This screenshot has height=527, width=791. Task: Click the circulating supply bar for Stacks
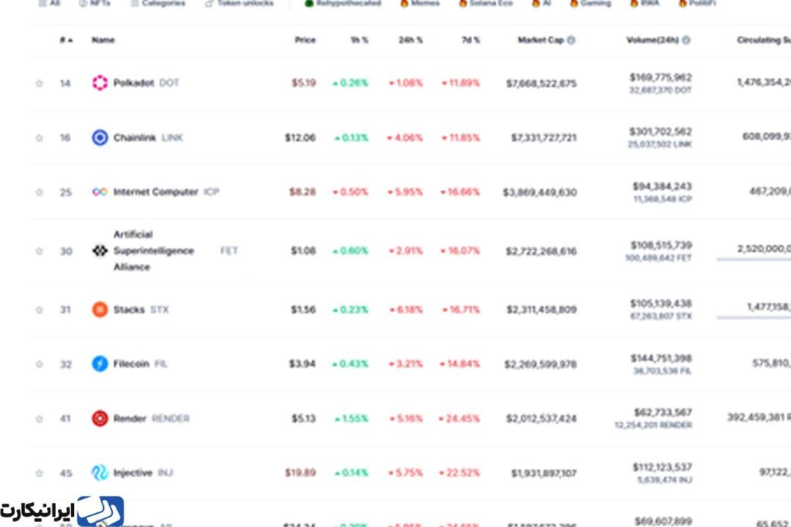[754, 317]
